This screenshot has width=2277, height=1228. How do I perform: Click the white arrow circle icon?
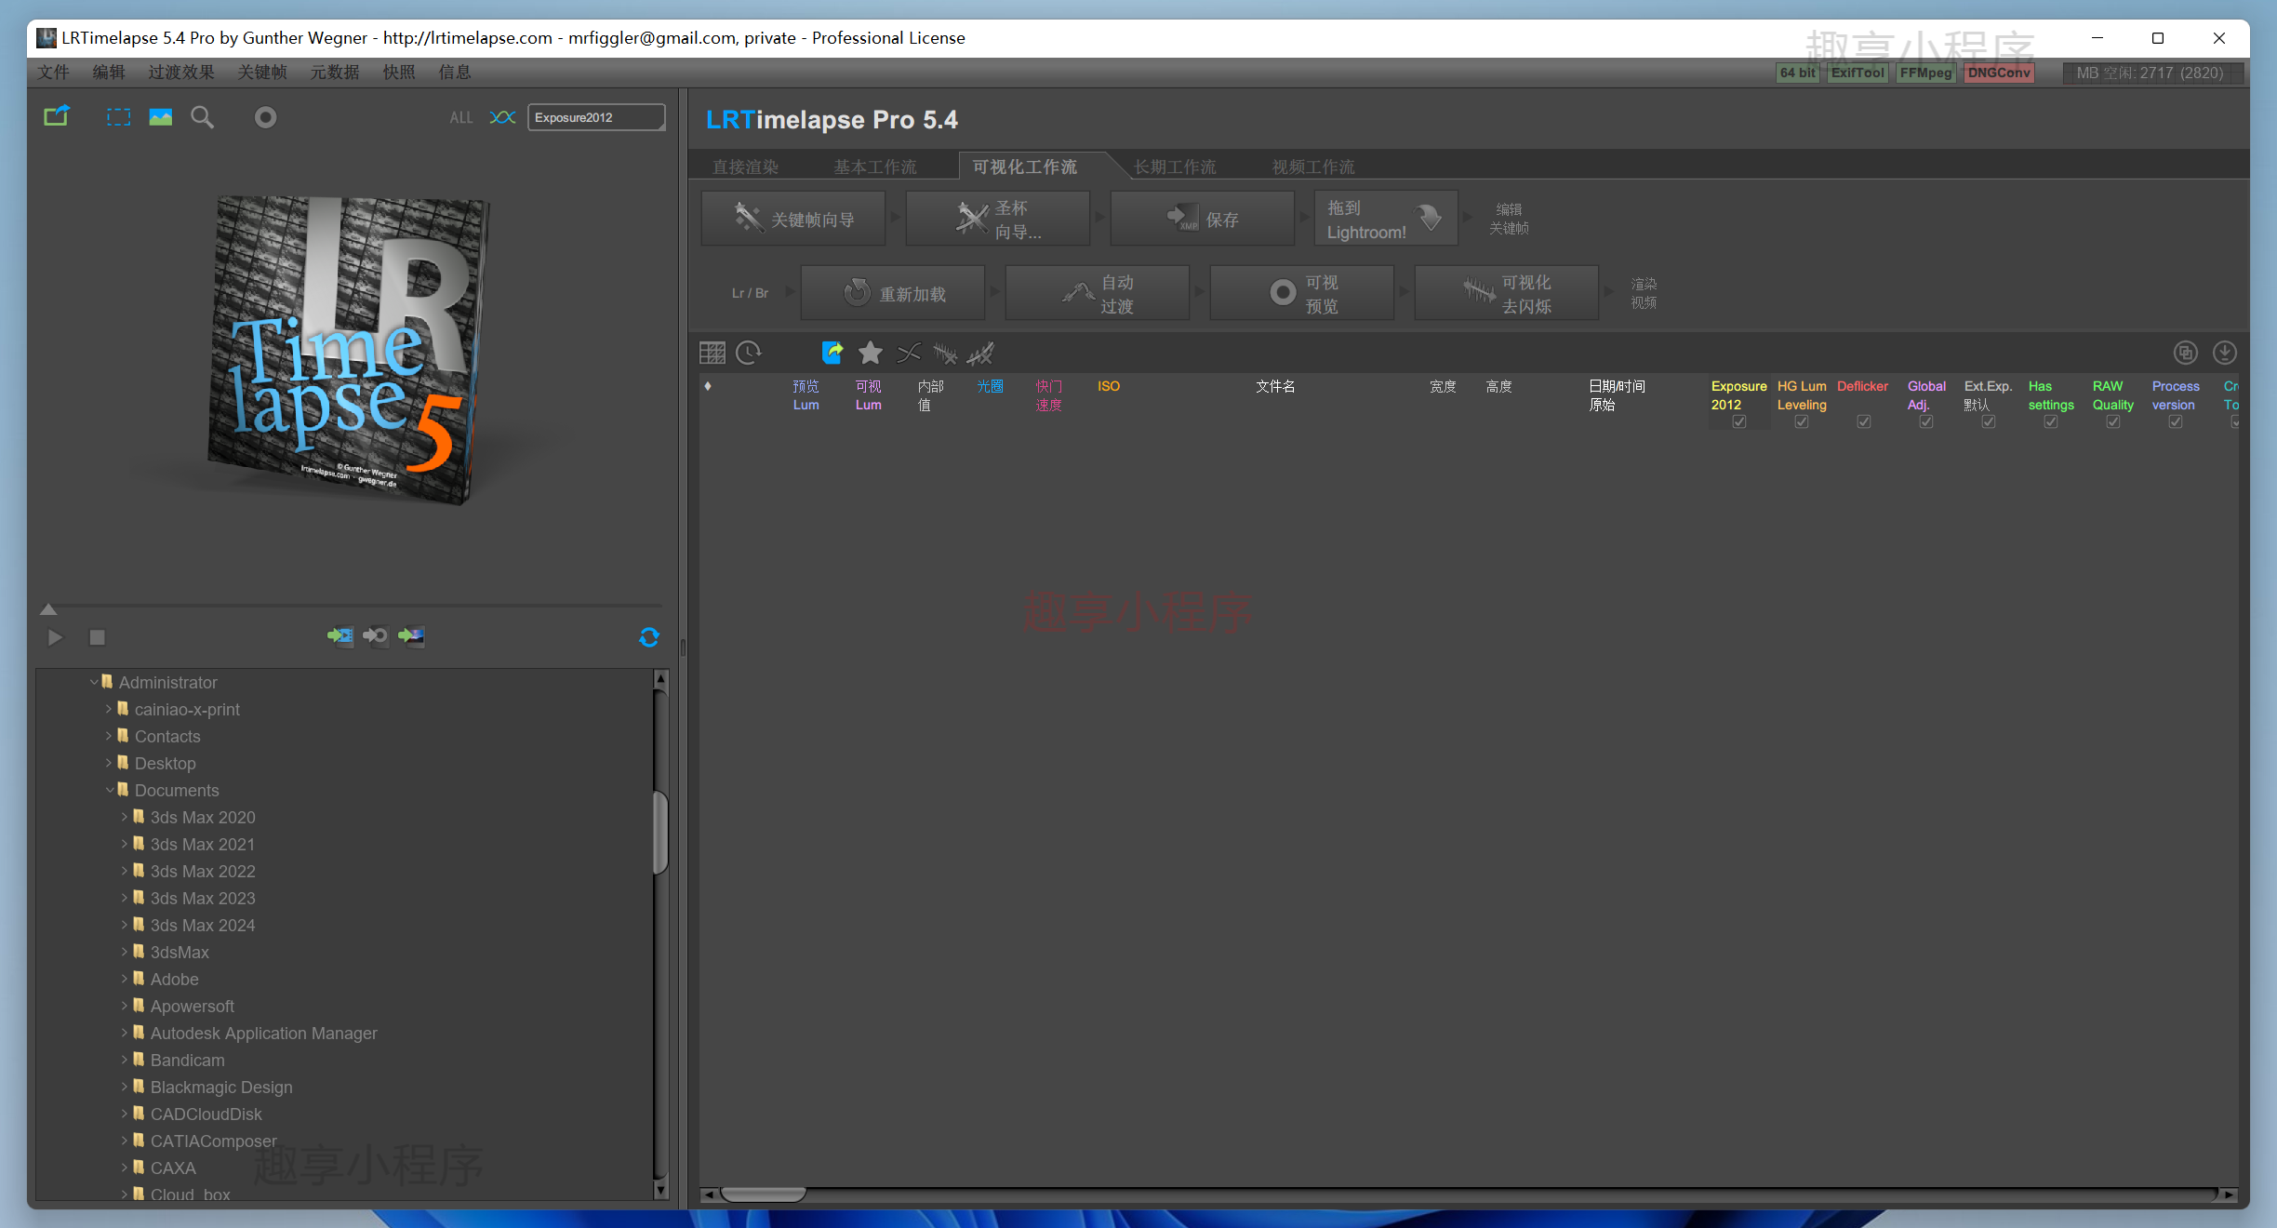(x=376, y=635)
